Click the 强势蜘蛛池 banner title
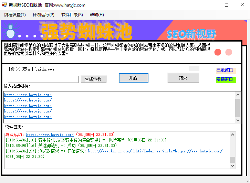Viewport: 250px width, 183px height. 86,32
